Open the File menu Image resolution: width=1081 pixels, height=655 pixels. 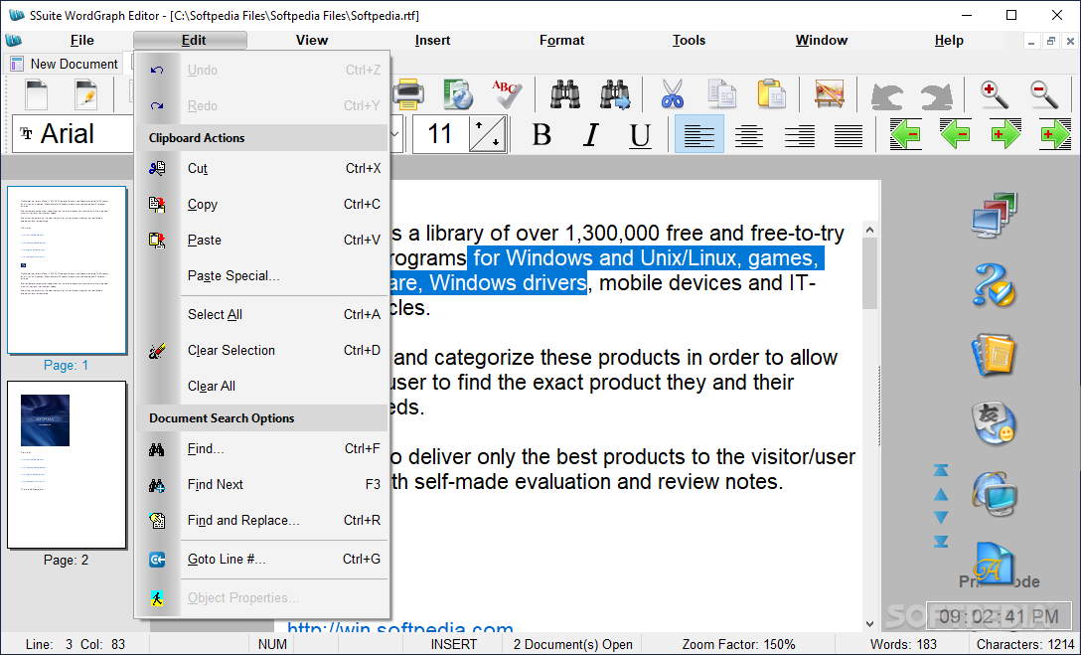[x=82, y=40]
